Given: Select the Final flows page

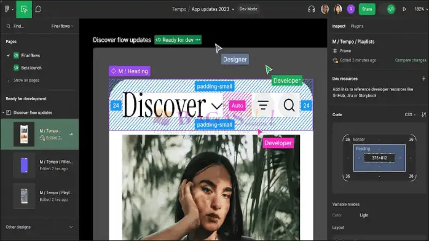Looking at the screenshot, I should pos(30,55).
